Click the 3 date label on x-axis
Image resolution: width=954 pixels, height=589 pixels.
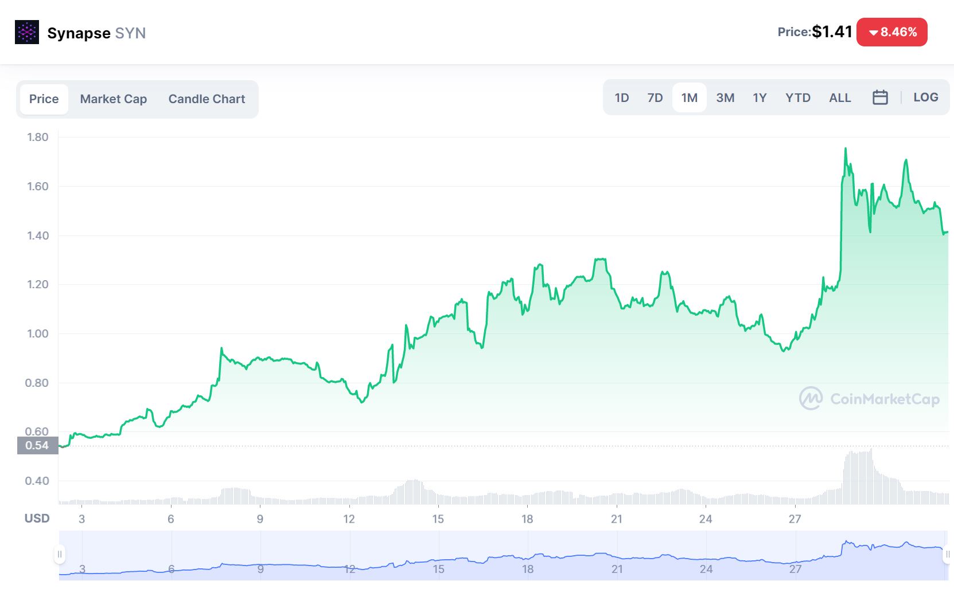point(81,519)
